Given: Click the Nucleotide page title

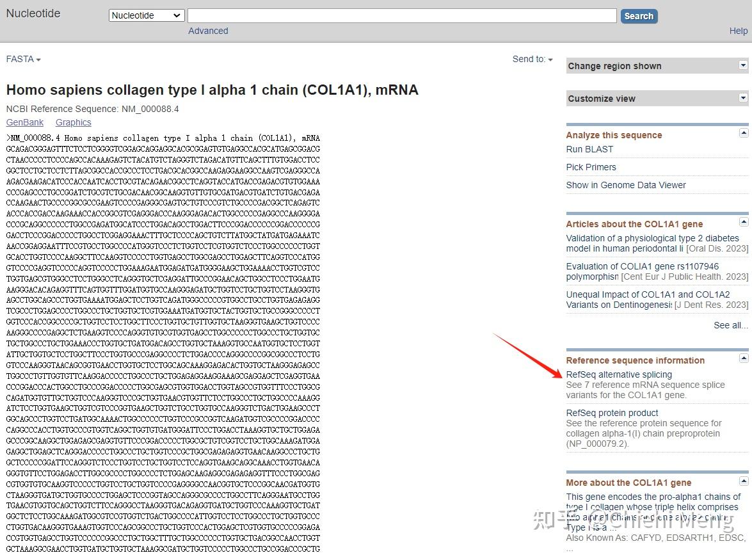Looking at the screenshot, I should pos(33,13).
